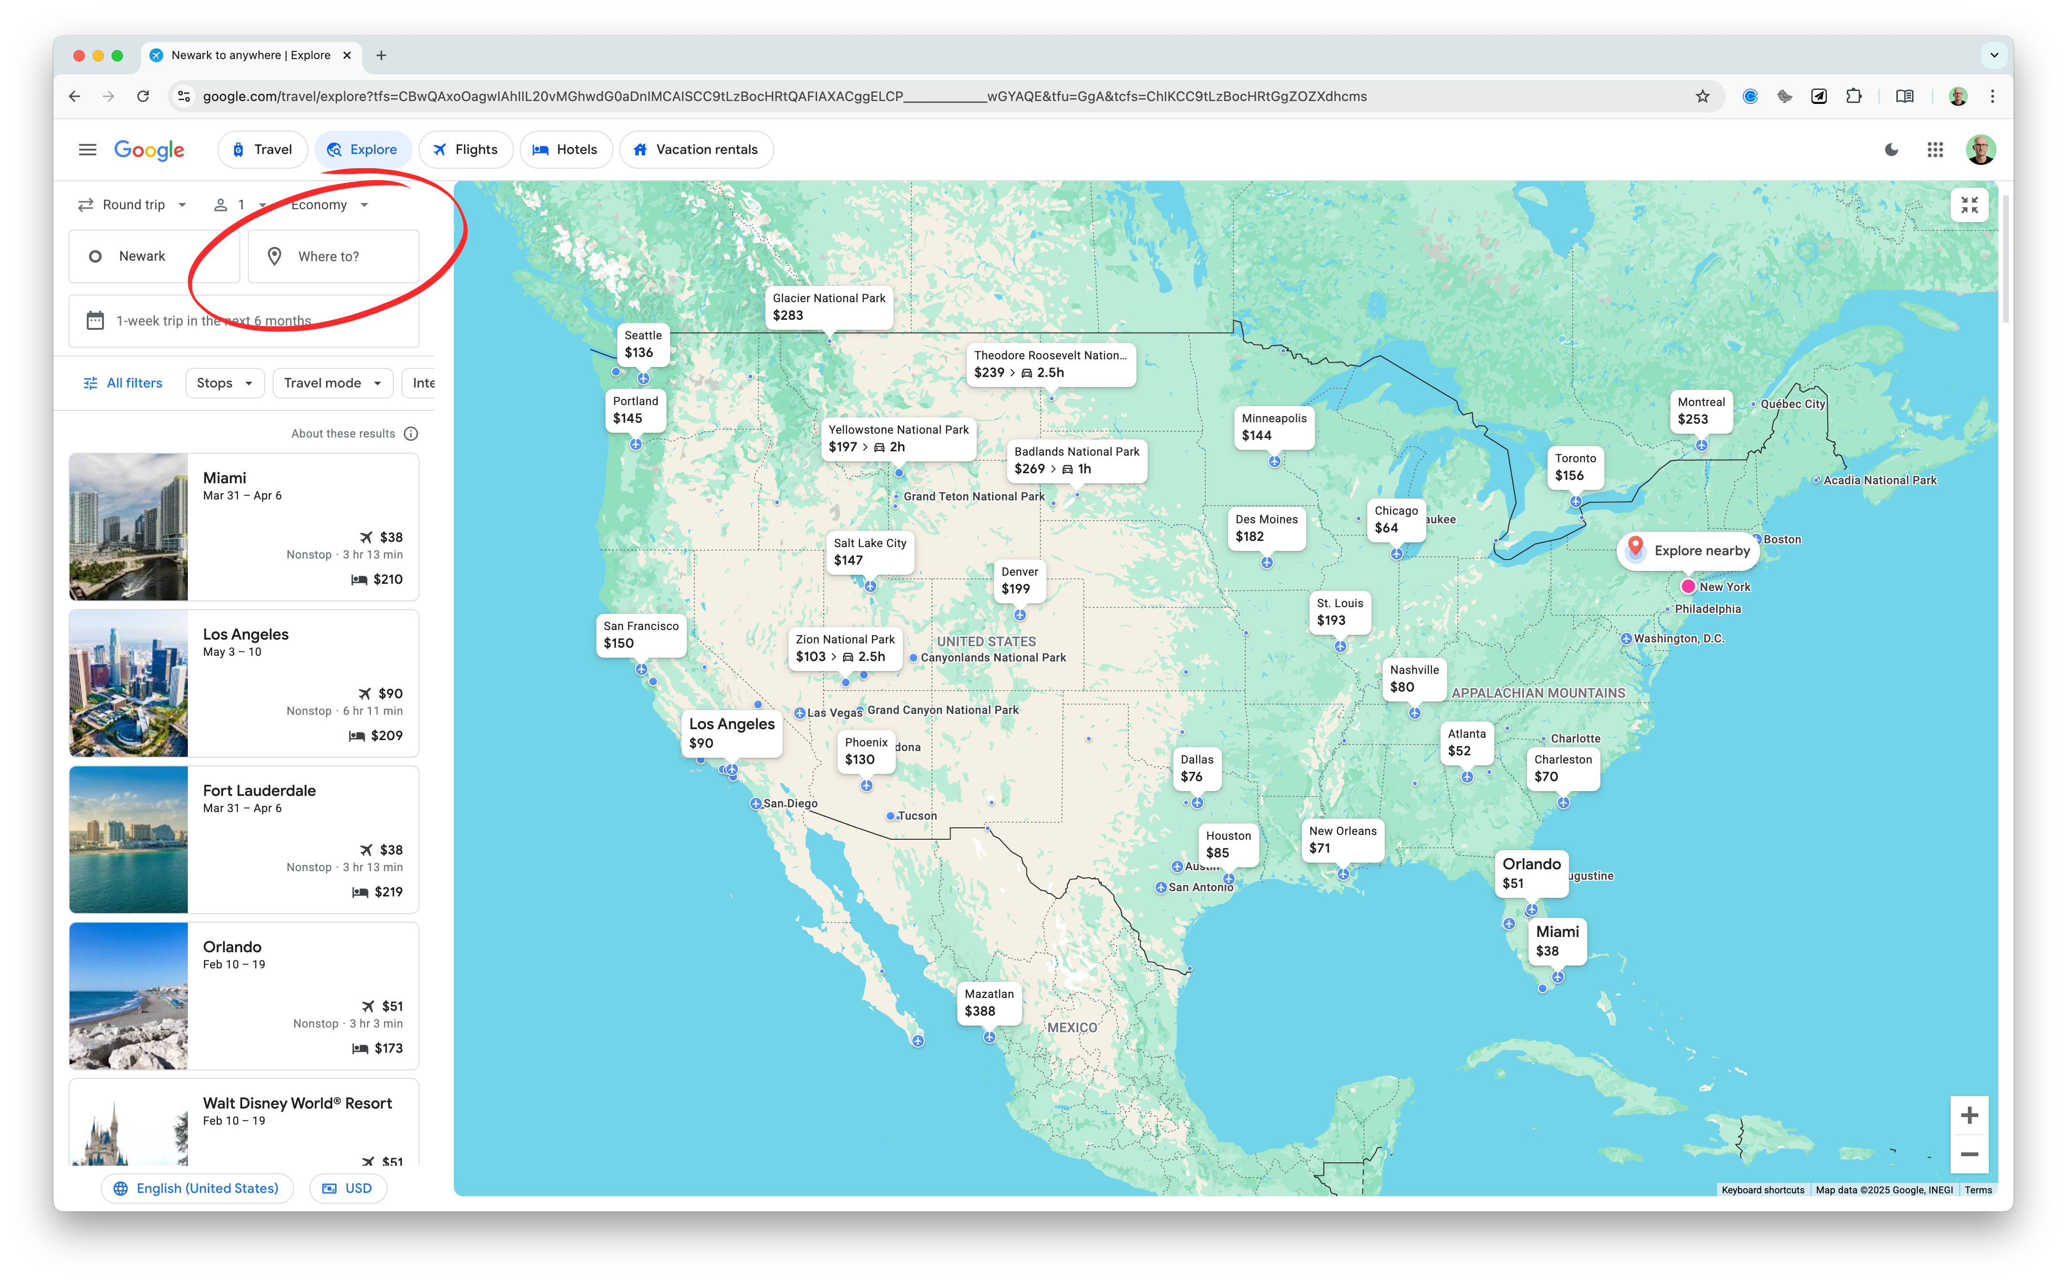Collapse the map with the fullscreen exit icon
The width and height of the screenshot is (2067, 1282).
coord(1969,205)
